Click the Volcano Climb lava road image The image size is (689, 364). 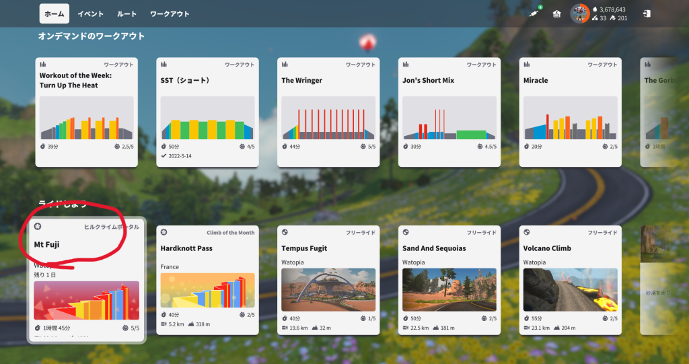571,290
